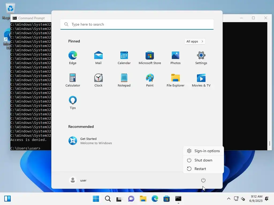Select Shut down from power menu
Viewport: 274px width, 205px height.
[x=203, y=160]
